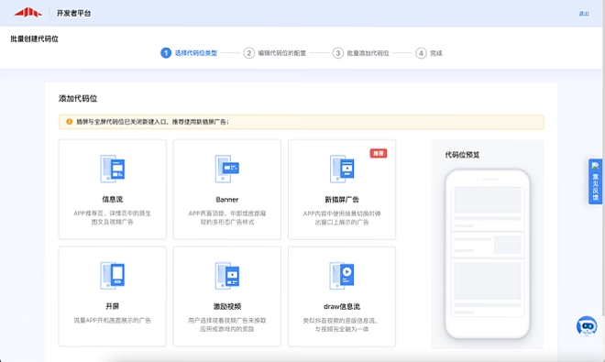
Task: Open the robot assistant chat icon
Action: (x=587, y=326)
